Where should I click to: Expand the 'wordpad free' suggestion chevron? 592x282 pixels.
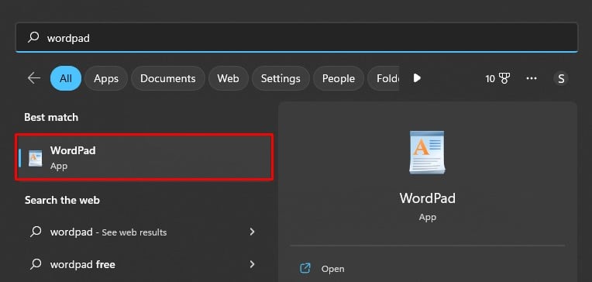tap(252, 264)
